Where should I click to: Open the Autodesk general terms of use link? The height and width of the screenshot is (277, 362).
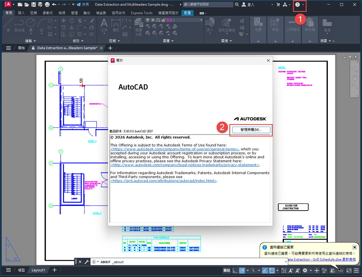(175, 149)
